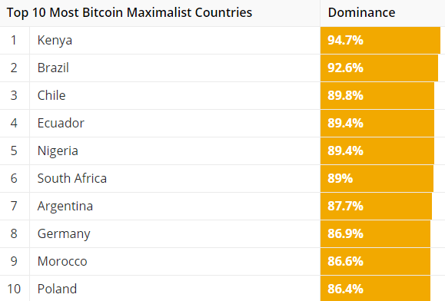This screenshot has height=301, width=445.
Task: Click the 89% dominance bar
Action: click(377, 179)
